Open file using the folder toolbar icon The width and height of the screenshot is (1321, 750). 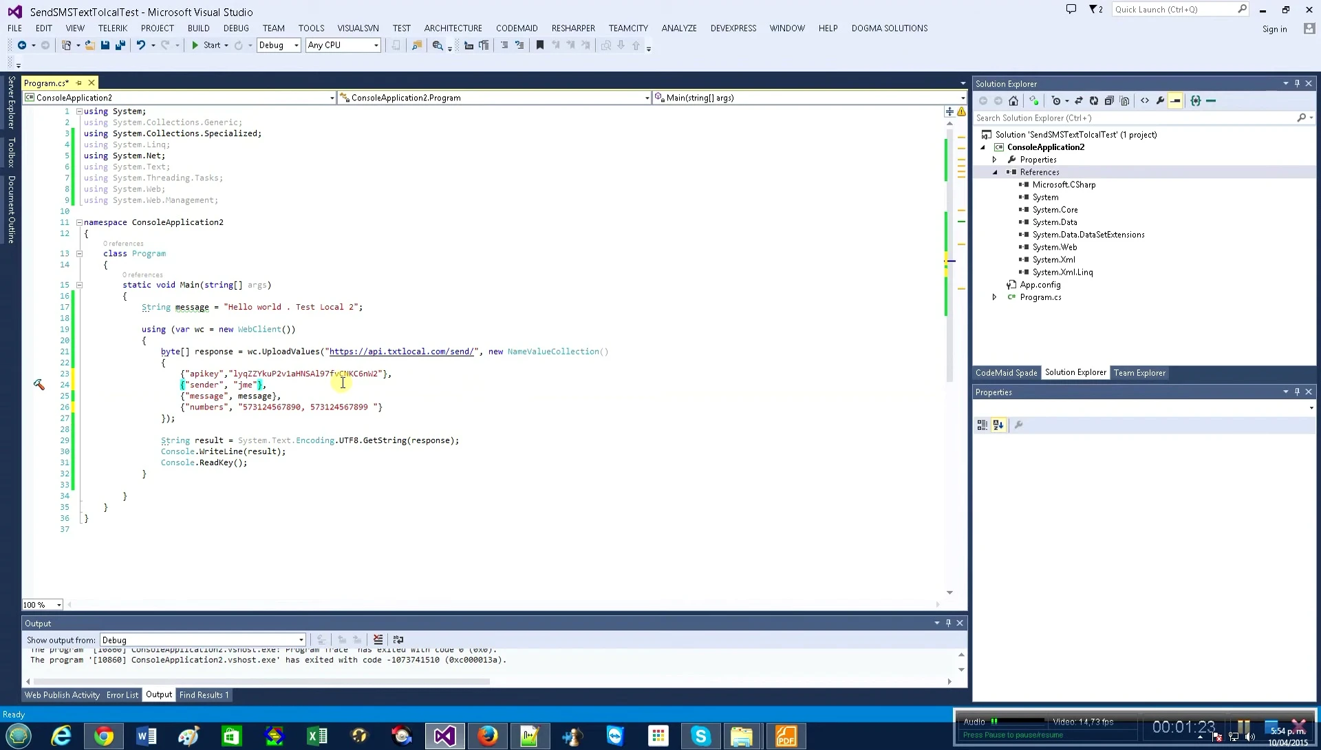[x=89, y=45]
